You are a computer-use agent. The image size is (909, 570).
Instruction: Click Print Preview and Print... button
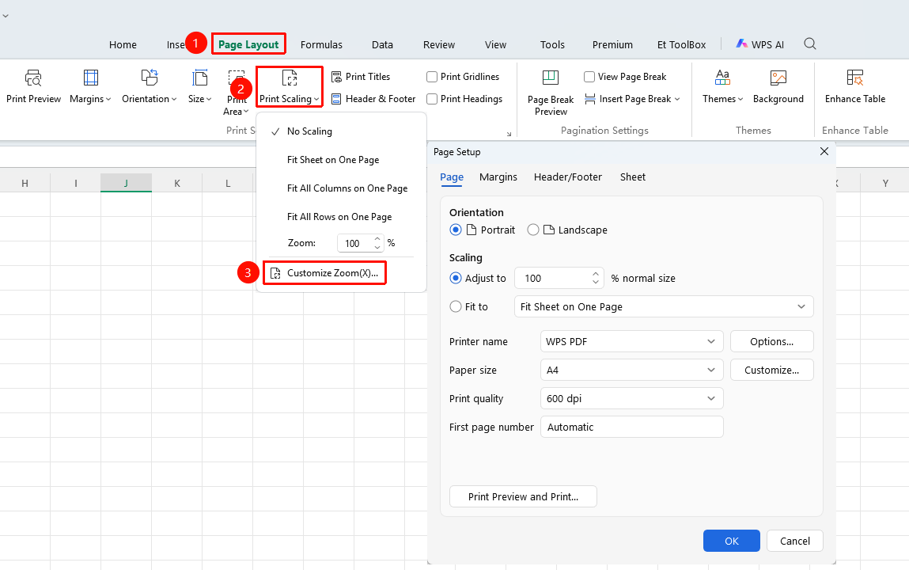point(523,496)
